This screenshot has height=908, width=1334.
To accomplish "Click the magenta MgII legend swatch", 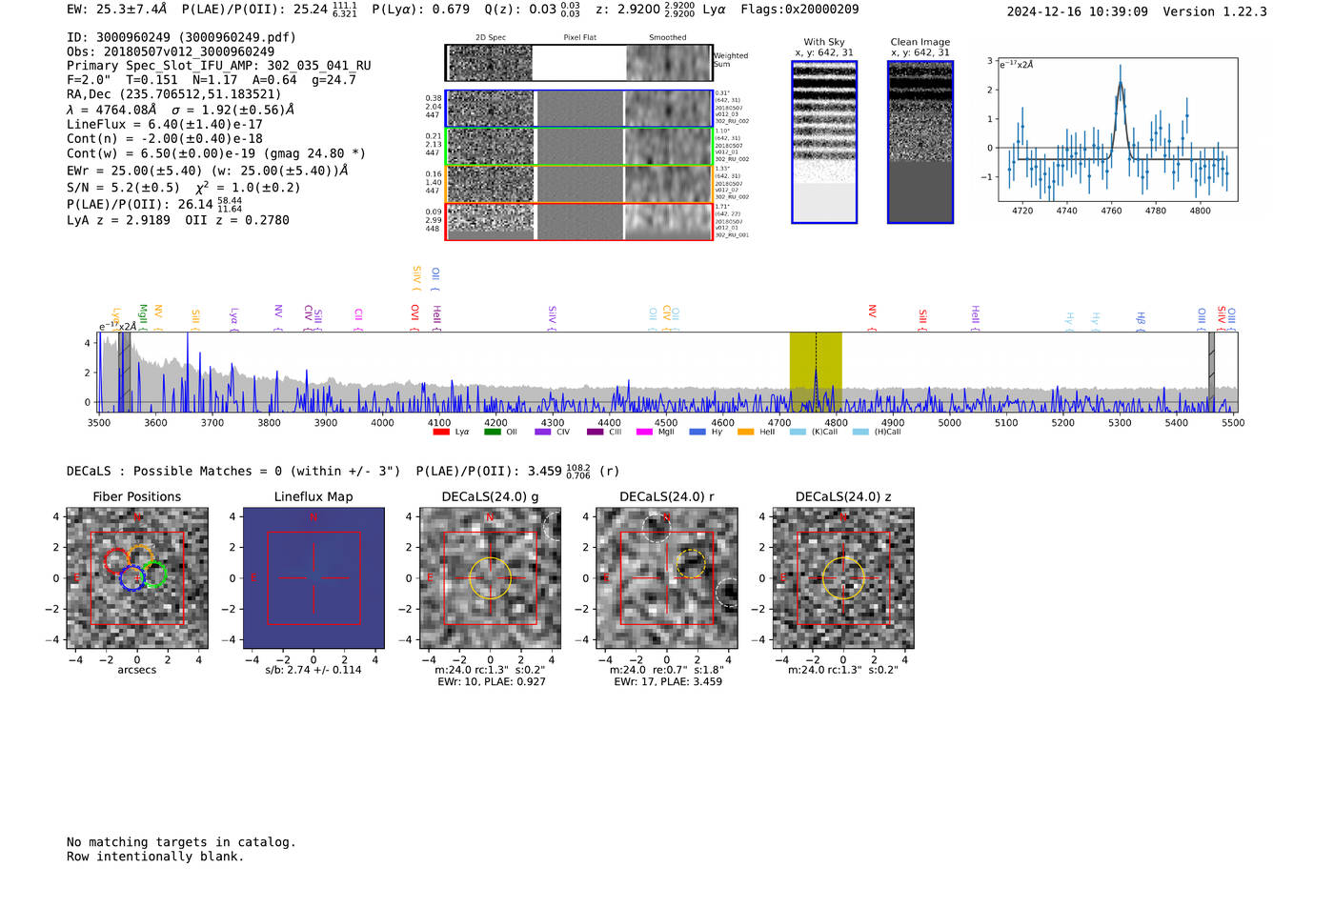I will pos(646,432).
